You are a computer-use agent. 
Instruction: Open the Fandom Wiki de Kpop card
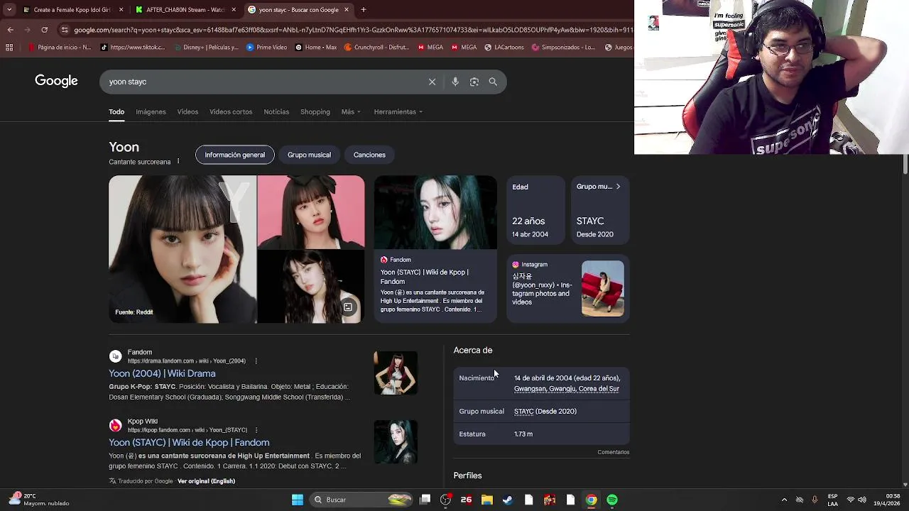pyautogui.click(x=435, y=248)
